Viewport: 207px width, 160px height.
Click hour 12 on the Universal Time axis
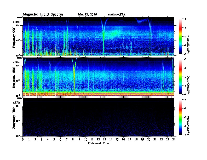click(x=98, y=139)
